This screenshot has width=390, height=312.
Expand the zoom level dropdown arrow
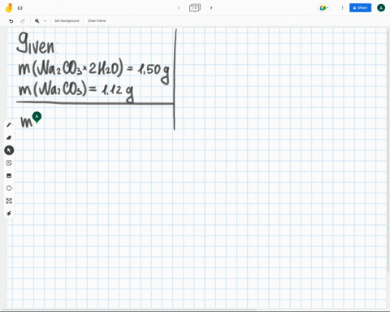click(45, 21)
